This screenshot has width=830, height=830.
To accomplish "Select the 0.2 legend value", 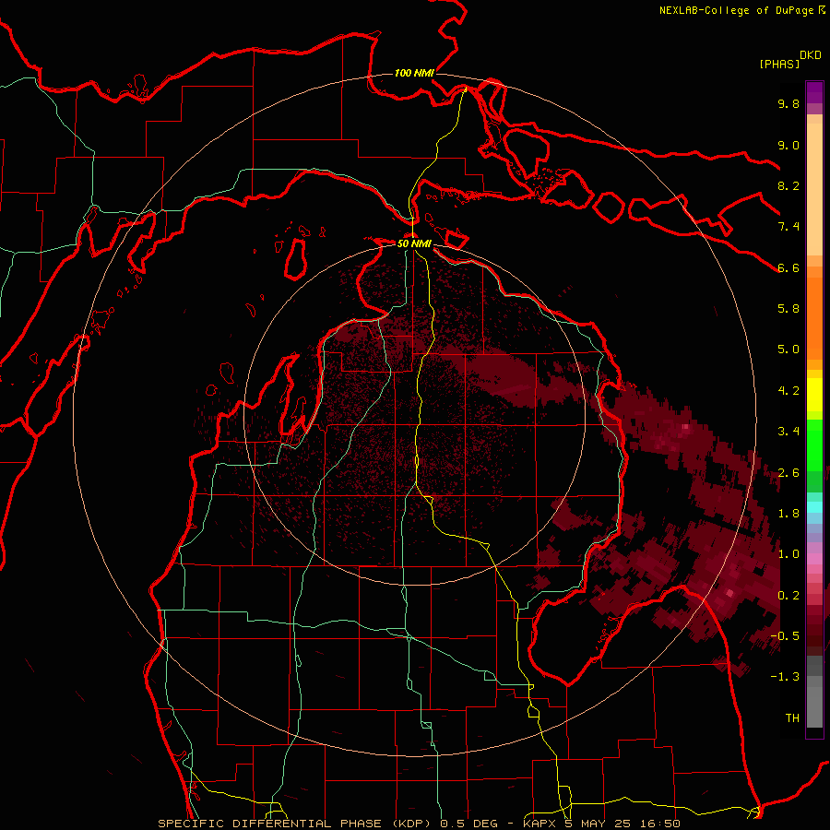I will [x=788, y=596].
